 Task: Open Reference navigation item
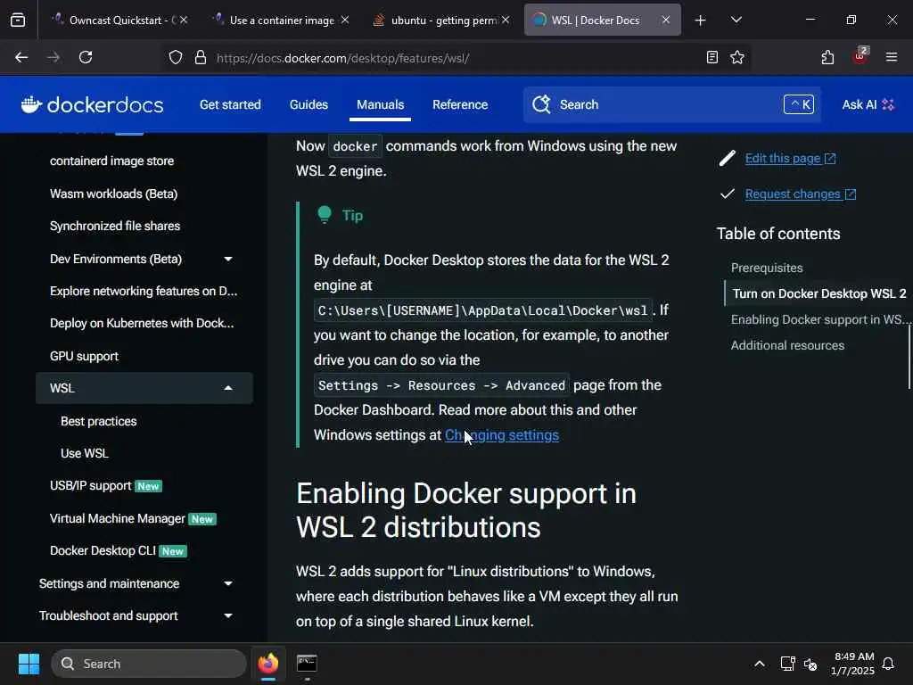click(460, 105)
